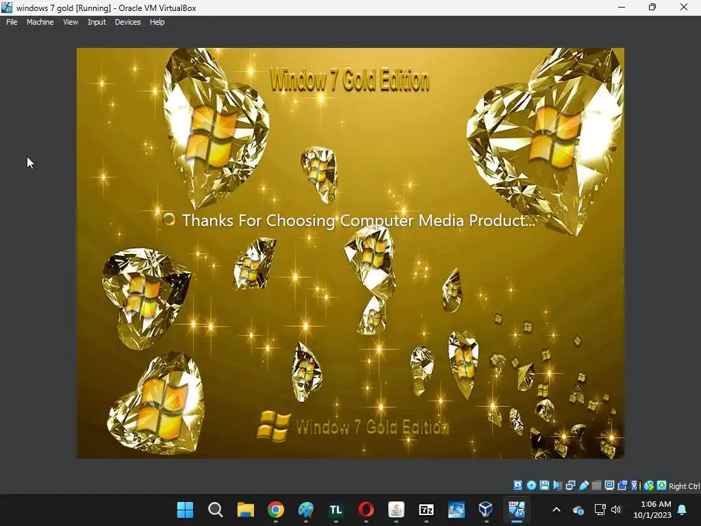Click the floppy disk indicator
This screenshot has width=701, height=526.
click(x=544, y=486)
